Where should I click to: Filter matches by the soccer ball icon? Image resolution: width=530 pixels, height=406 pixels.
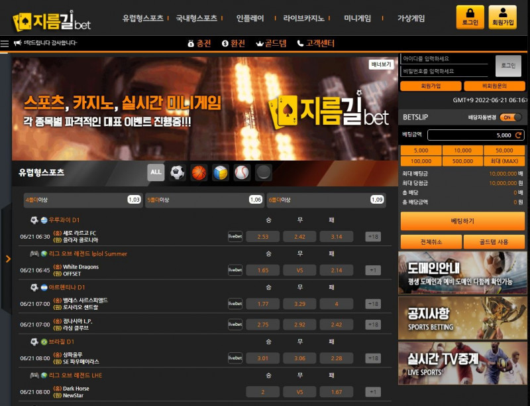(177, 173)
